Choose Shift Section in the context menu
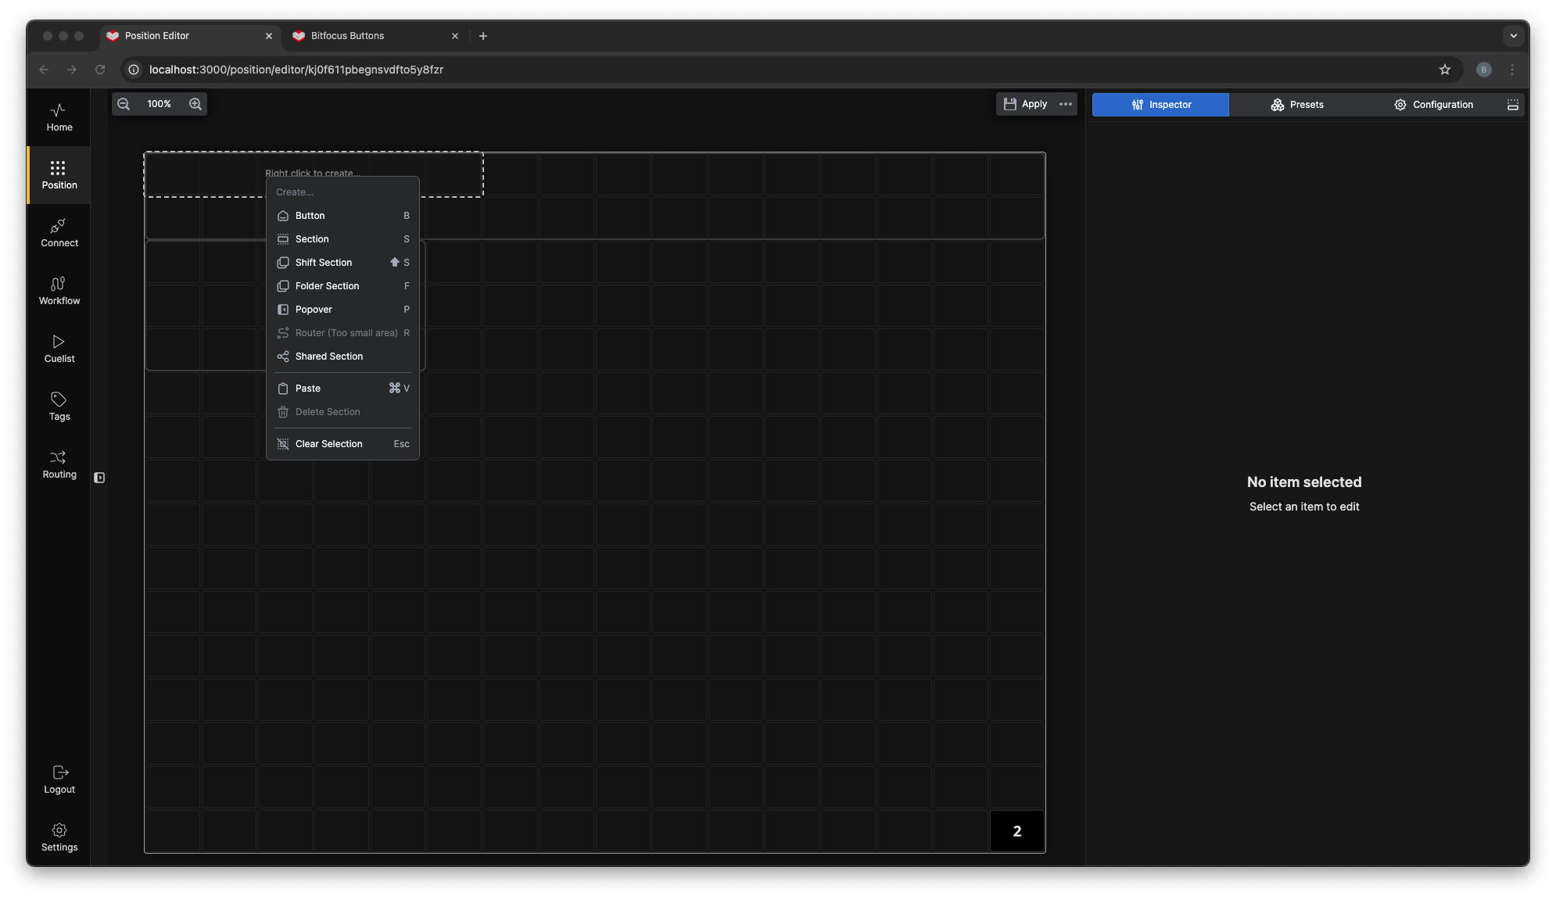The width and height of the screenshot is (1556, 899). 342,263
